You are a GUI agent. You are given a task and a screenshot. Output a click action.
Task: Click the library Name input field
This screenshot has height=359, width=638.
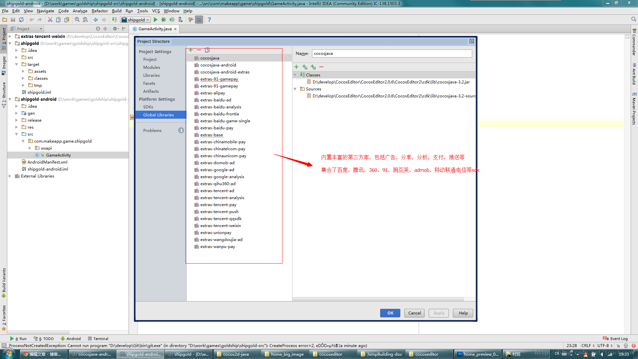click(x=392, y=54)
